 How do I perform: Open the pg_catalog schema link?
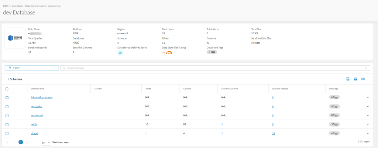click(x=37, y=106)
